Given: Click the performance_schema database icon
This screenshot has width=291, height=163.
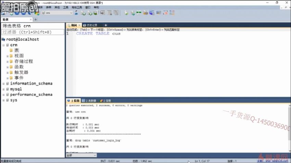Looking at the screenshot, I should (7, 95).
